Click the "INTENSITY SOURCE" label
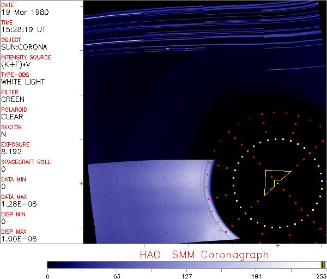The image size is (327, 279). 26,57
